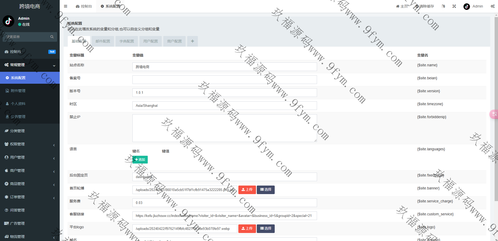Expand the 权限管理 sidebar menu
The height and width of the screenshot is (241, 498).
click(x=30, y=144)
